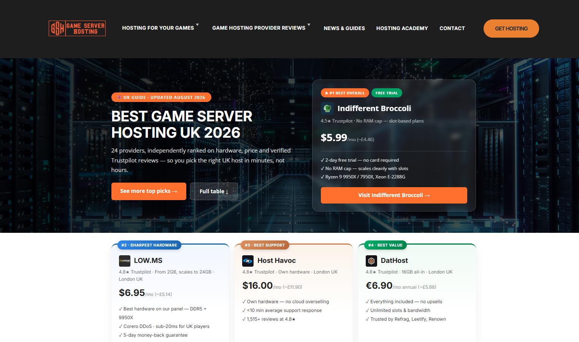Open Hosting For Your Games menu
The width and height of the screenshot is (579, 342).
point(158,28)
